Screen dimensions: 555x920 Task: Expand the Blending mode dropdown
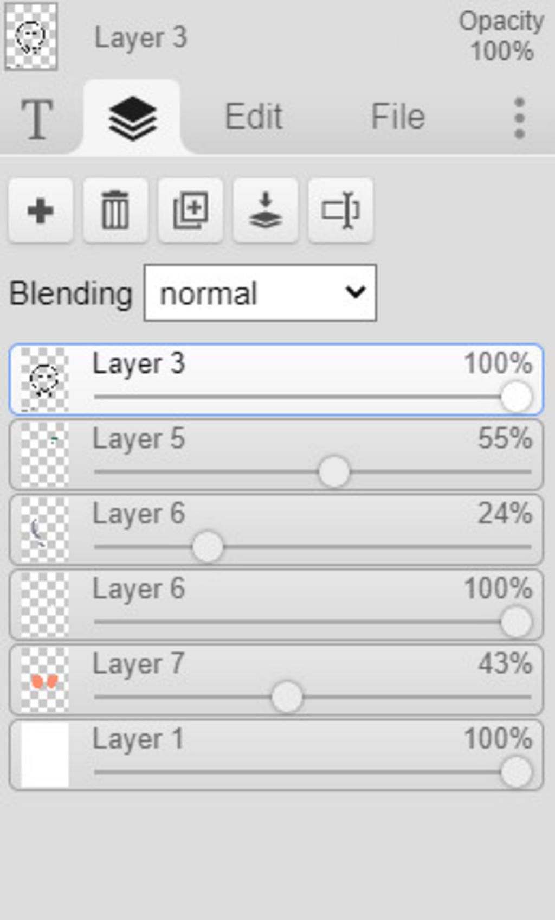(x=260, y=293)
